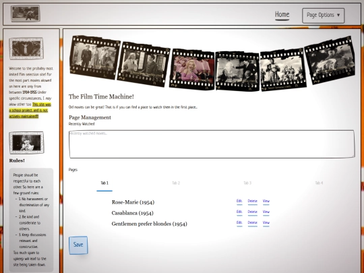Click the site logo image in header
This screenshot has height=273, width=364.
(26, 13)
